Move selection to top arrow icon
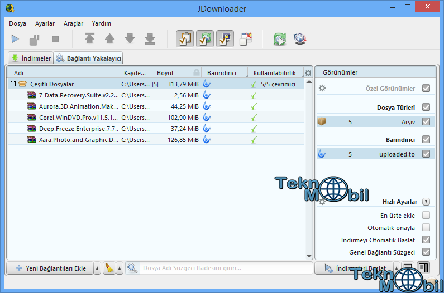Screen dimensions: 444x293 click(x=89, y=39)
